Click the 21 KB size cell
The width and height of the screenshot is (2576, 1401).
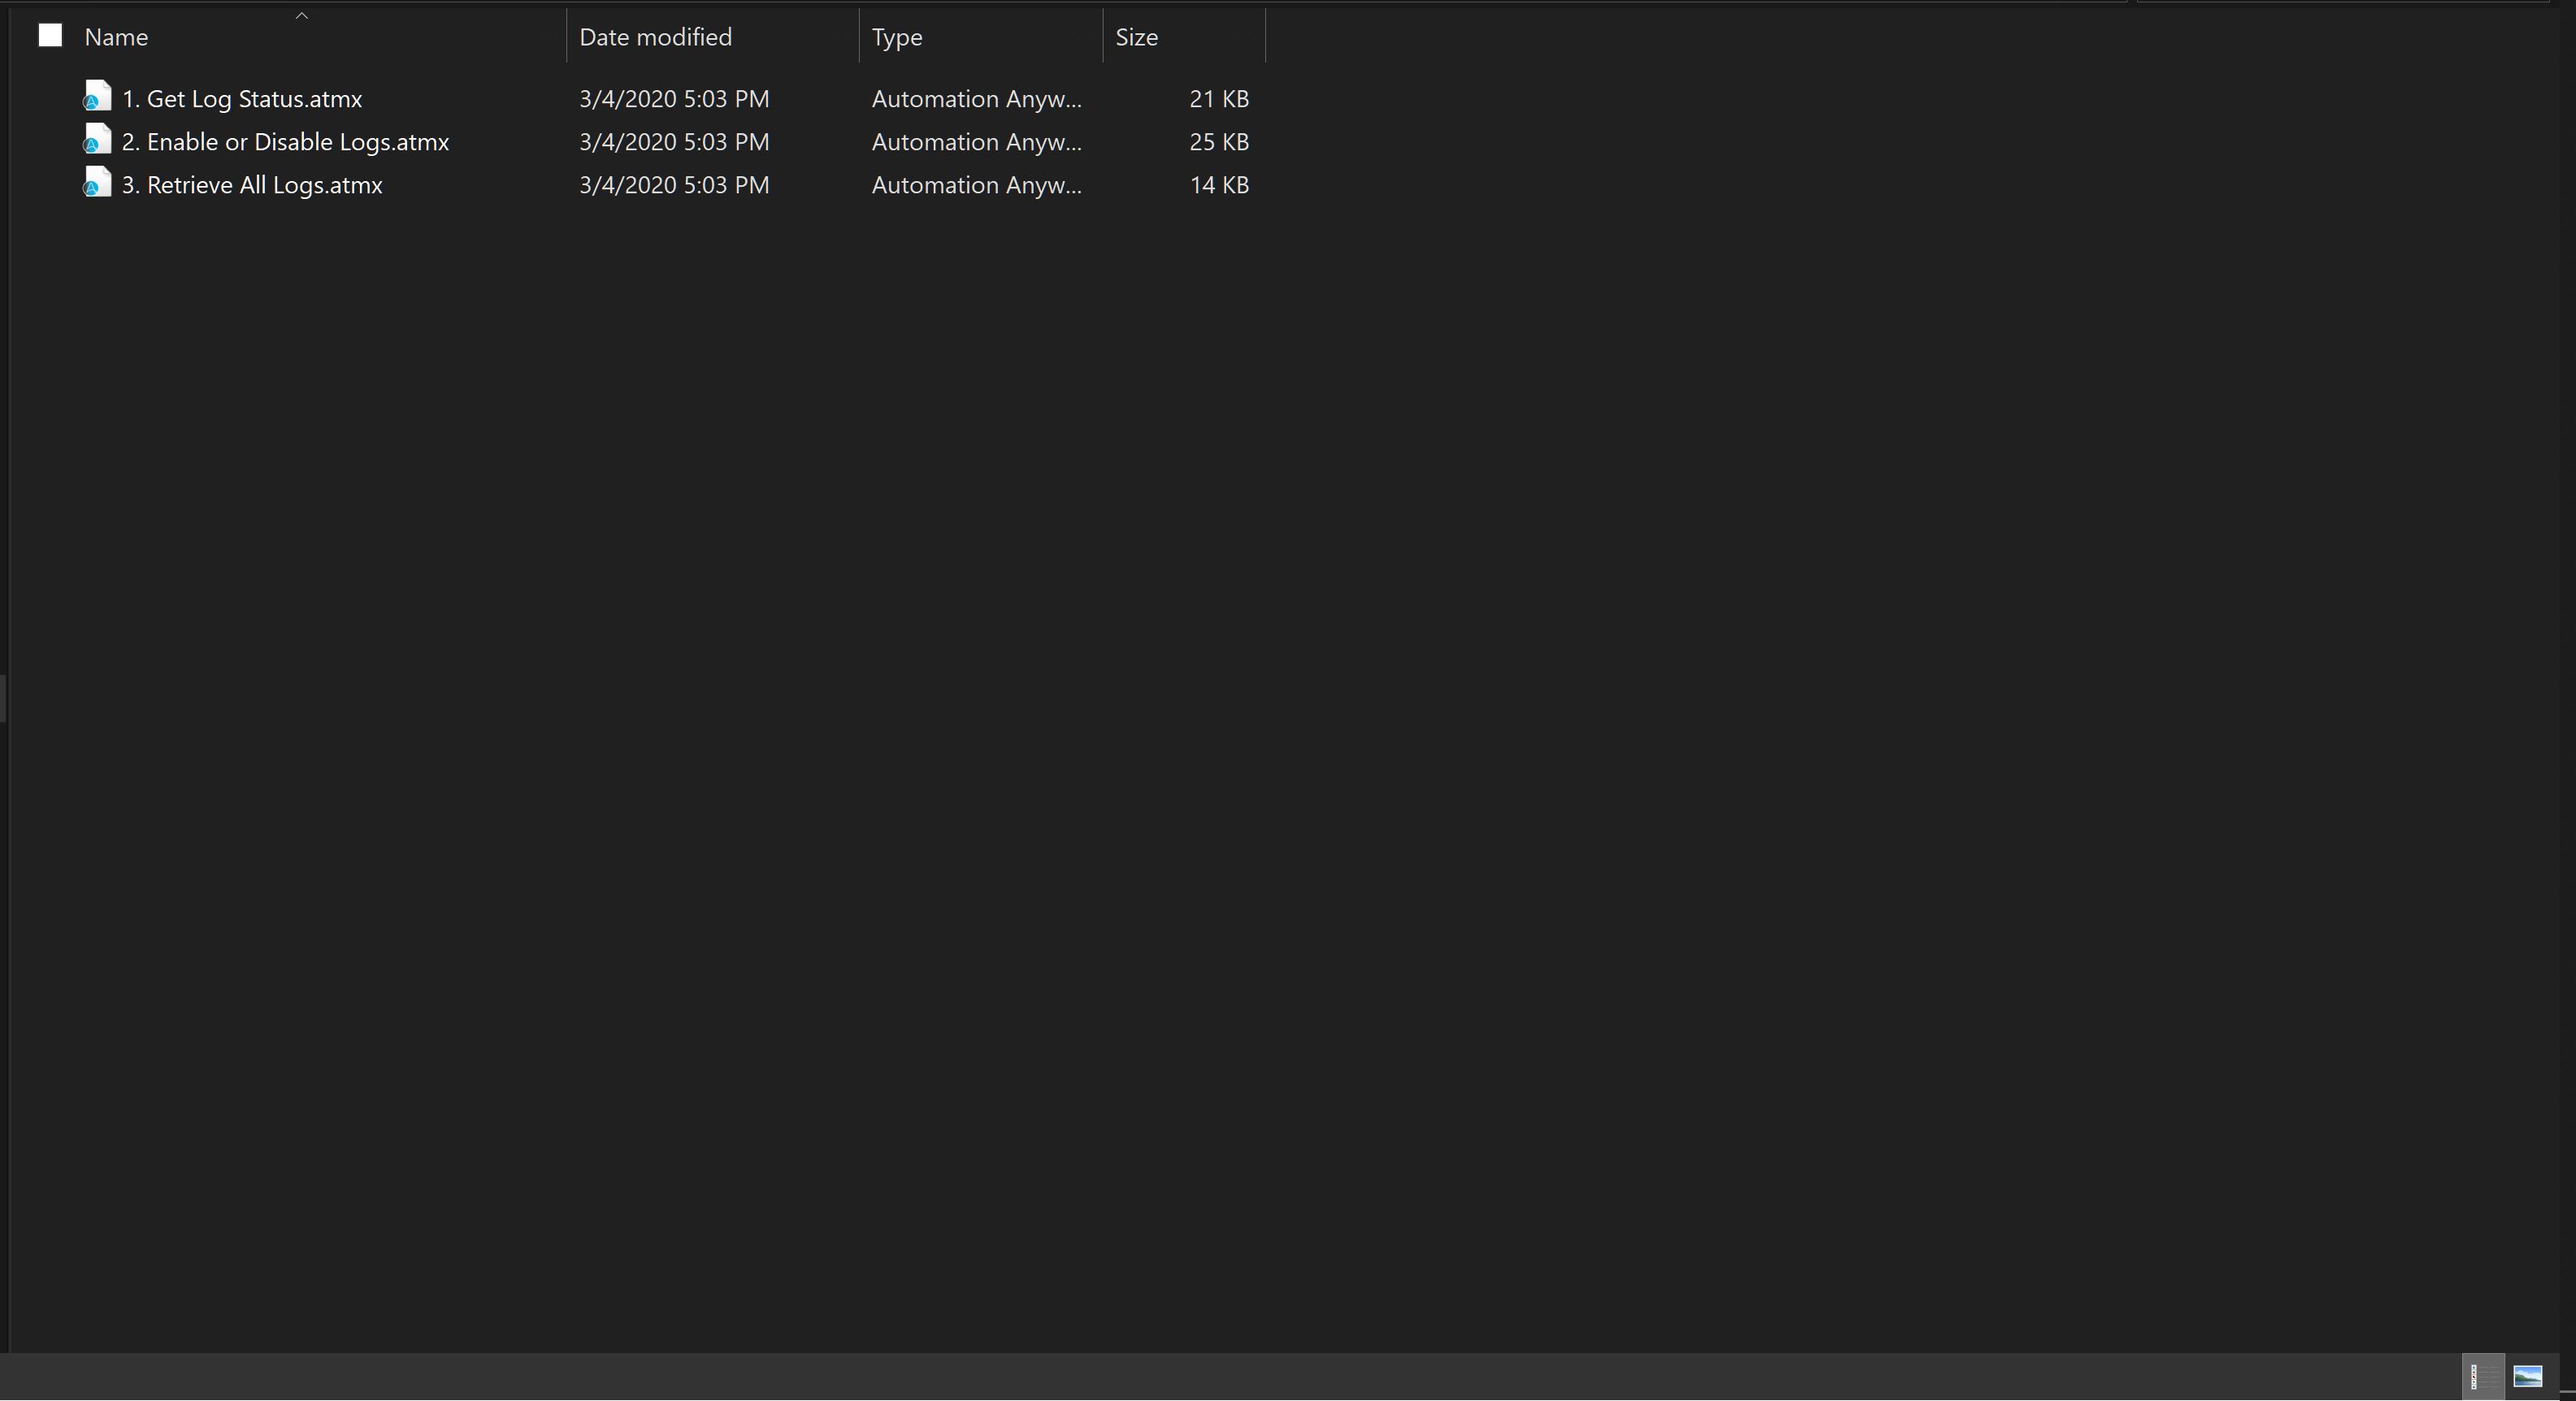[x=1218, y=99]
